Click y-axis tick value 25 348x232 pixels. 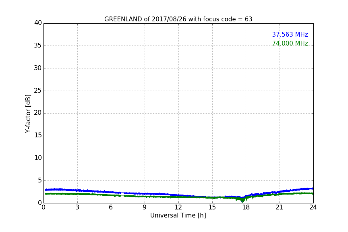tap(38, 90)
